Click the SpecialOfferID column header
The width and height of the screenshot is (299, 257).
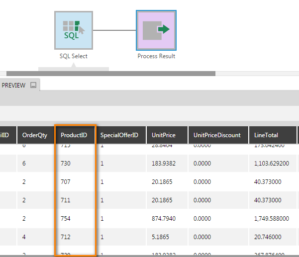coord(120,135)
